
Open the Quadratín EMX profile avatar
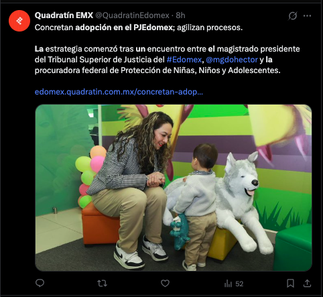pyautogui.click(x=19, y=21)
